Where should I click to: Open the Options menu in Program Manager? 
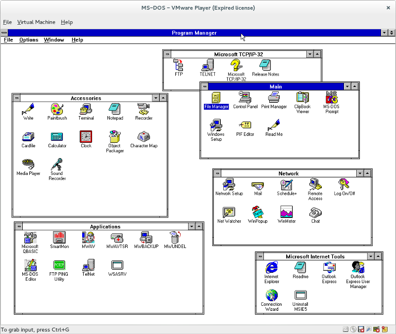pos(29,40)
